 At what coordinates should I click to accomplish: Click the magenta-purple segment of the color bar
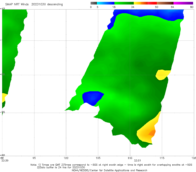183,3
